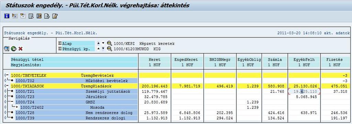Select the Rendszeres dologi row label
This screenshot has height=124, width=352.
(105, 118)
